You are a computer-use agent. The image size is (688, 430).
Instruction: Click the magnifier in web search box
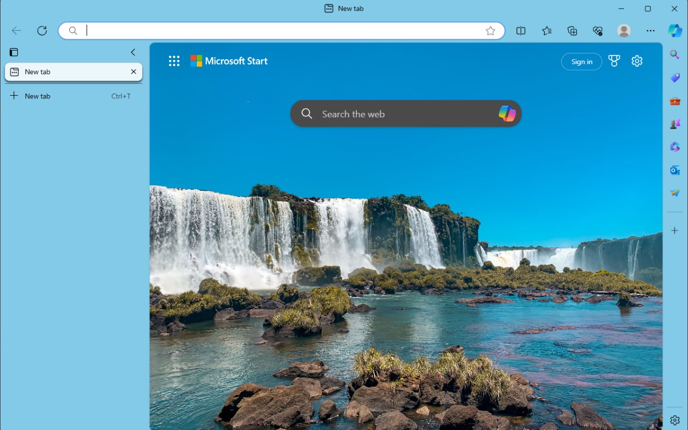(x=307, y=113)
